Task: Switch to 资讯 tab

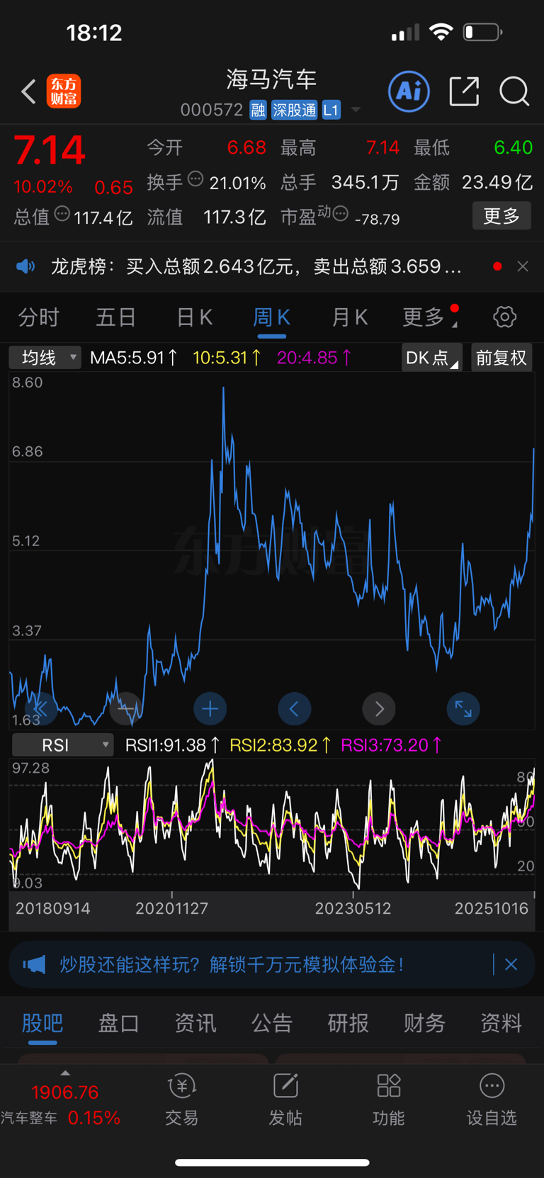Action: (195, 1023)
